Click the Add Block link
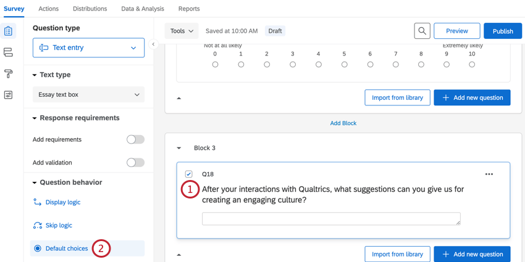The height and width of the screenshot is (262, 525). [x=343, y=123]
